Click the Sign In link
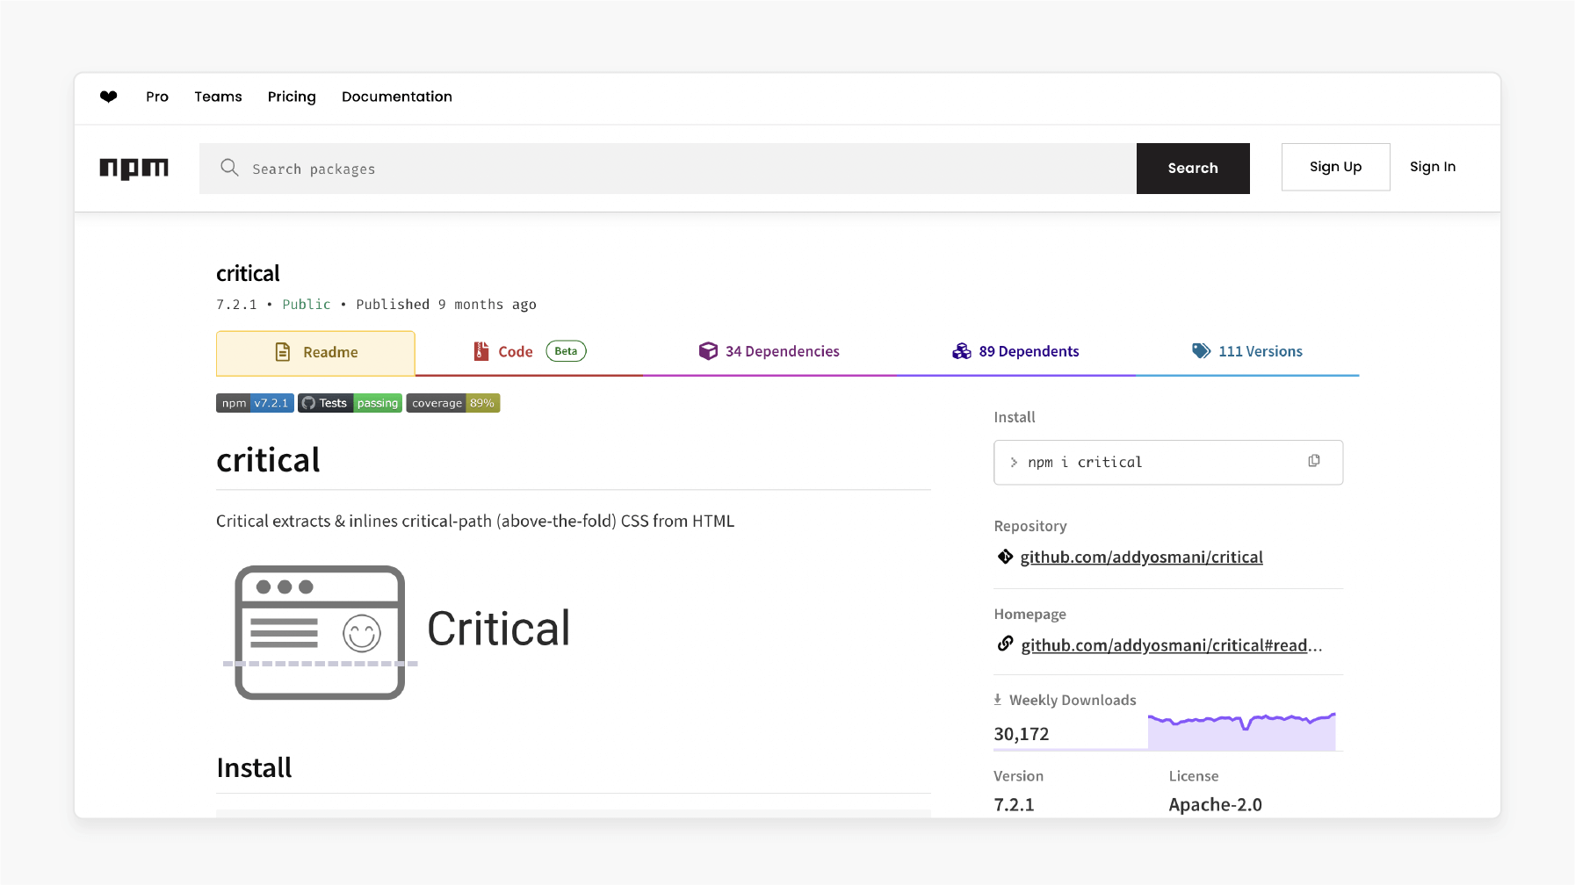 tap(1433, 167)
